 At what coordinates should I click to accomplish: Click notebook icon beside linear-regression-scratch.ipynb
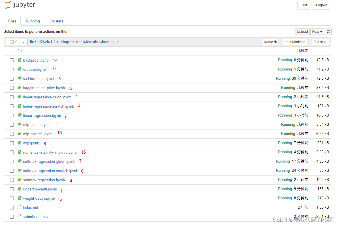coord(20,106)
